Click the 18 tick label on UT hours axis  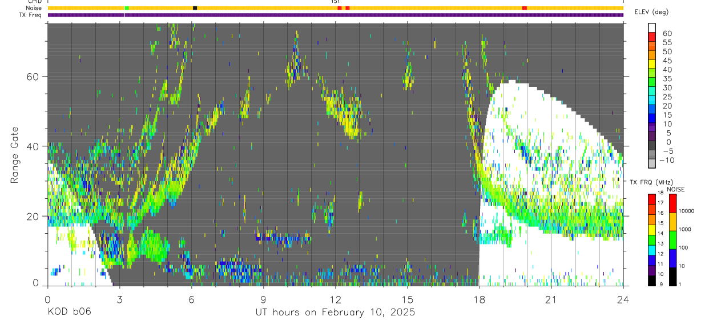[x=479, y=299]
